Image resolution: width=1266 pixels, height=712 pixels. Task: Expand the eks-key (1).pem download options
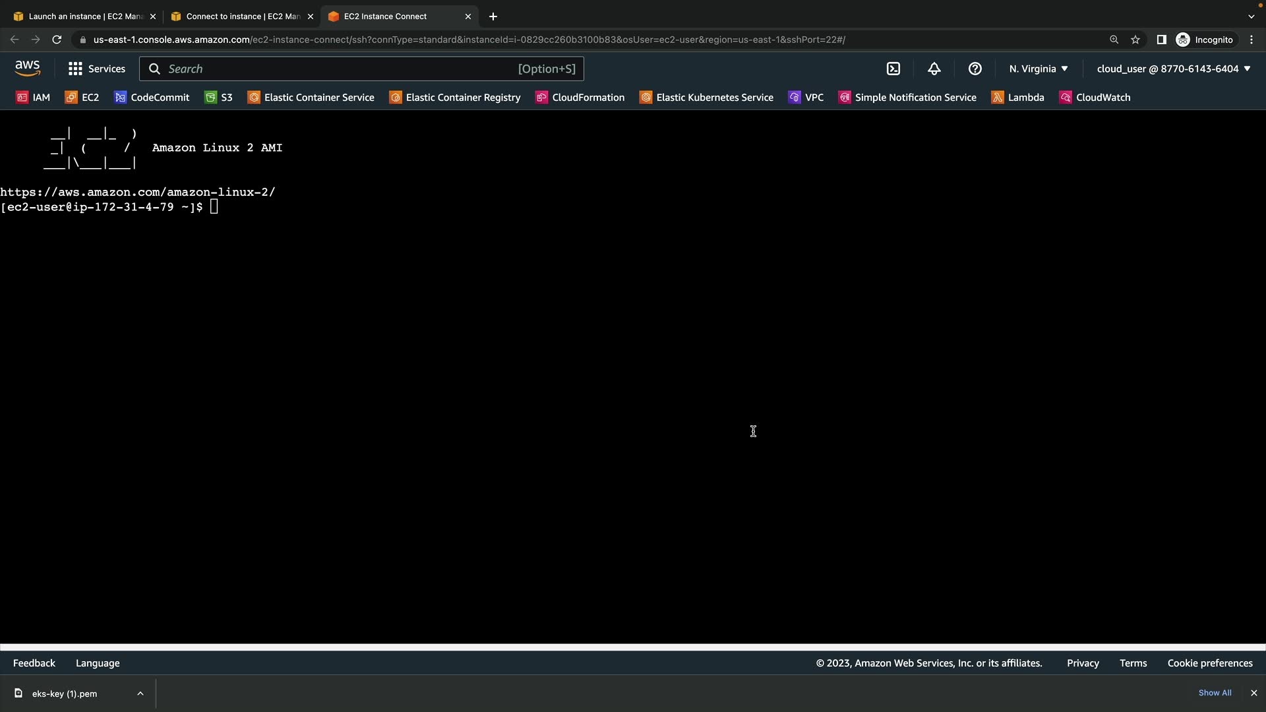coord(140,694)
